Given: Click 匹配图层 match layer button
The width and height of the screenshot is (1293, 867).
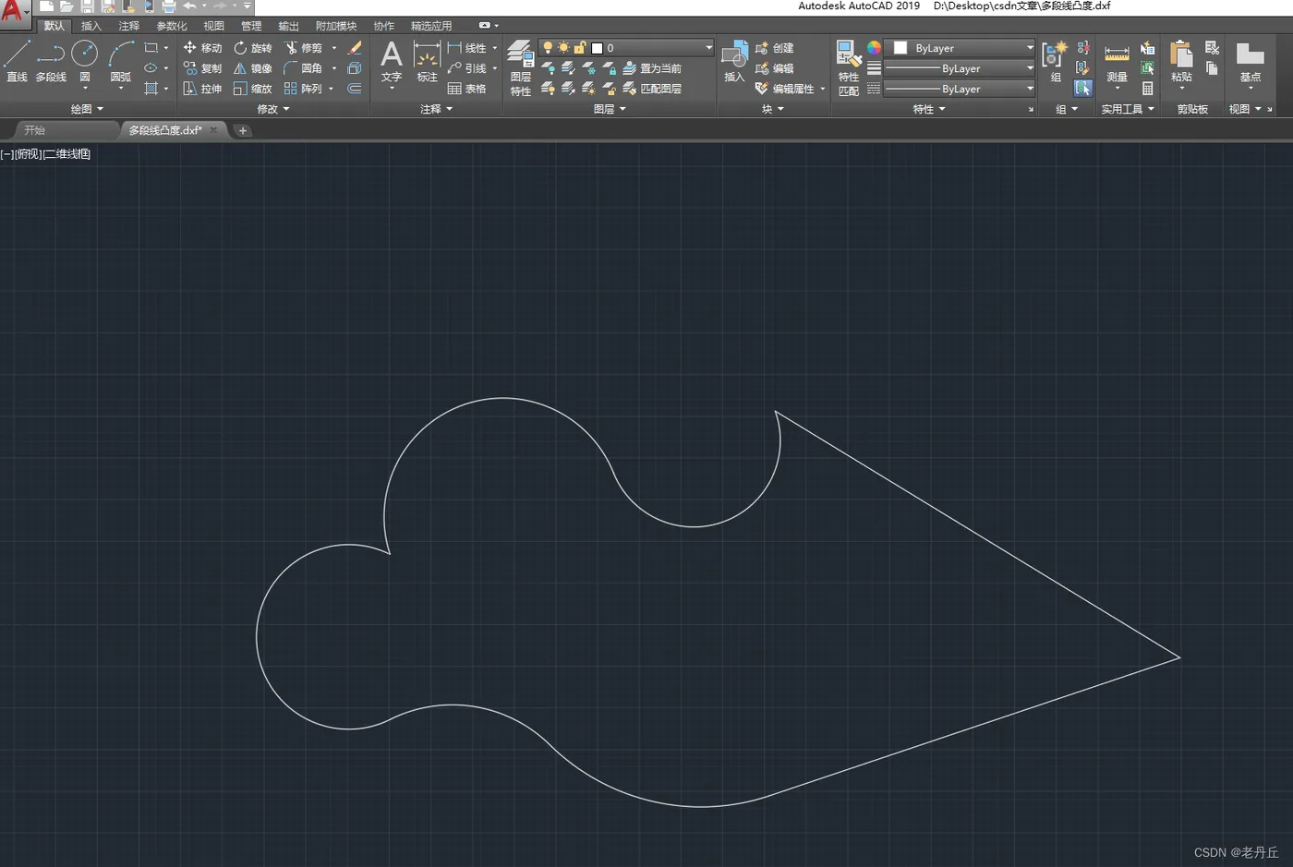Looking at the screenshot, I should [x=652, y=89].
